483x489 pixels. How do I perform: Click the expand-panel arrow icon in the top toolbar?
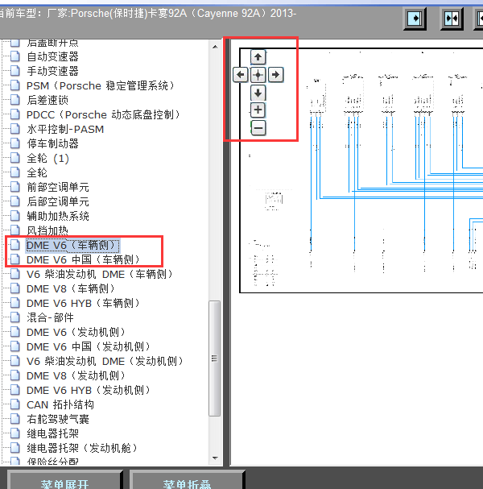(x=415, y=19)
